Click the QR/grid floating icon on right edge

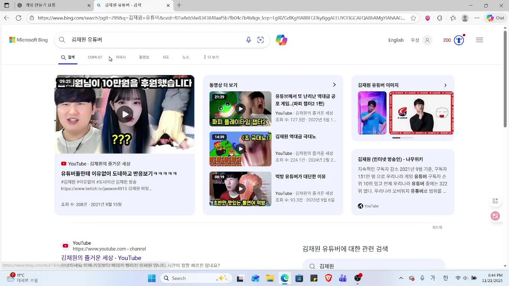[495, 201]
